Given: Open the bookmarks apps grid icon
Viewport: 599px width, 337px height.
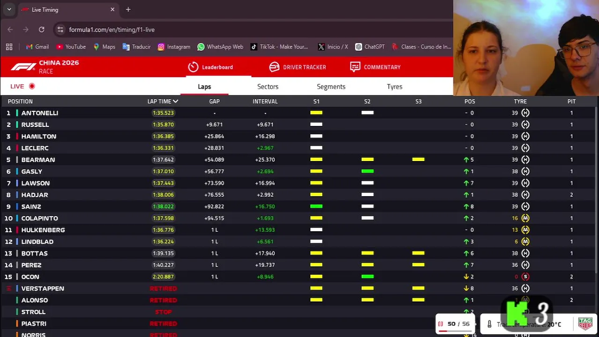Looking at the screenshot, I should point(9,47).
